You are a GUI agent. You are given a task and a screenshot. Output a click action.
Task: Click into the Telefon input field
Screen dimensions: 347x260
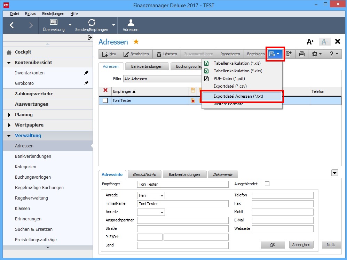(283, 195)
